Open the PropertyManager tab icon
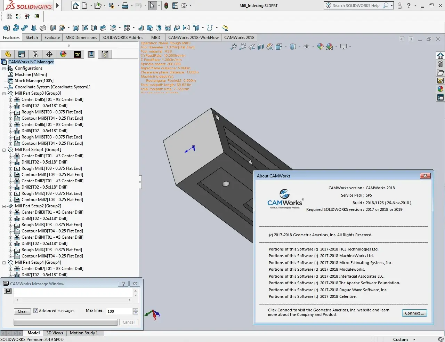Screen dimensions: 445x342 click(22, 54)
